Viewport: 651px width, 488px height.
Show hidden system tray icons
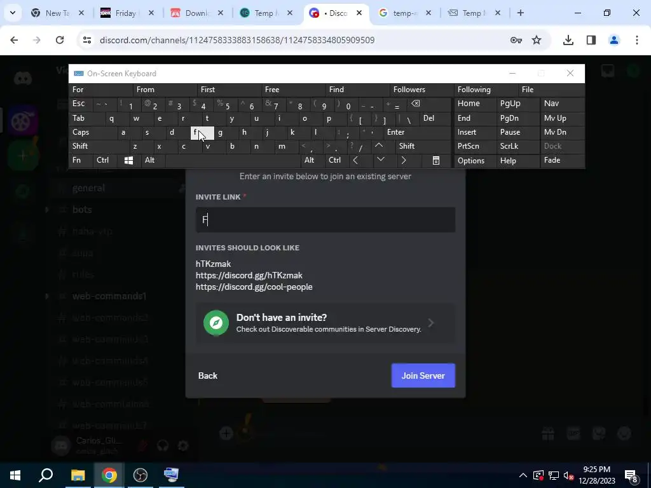[x=523, y=475]
